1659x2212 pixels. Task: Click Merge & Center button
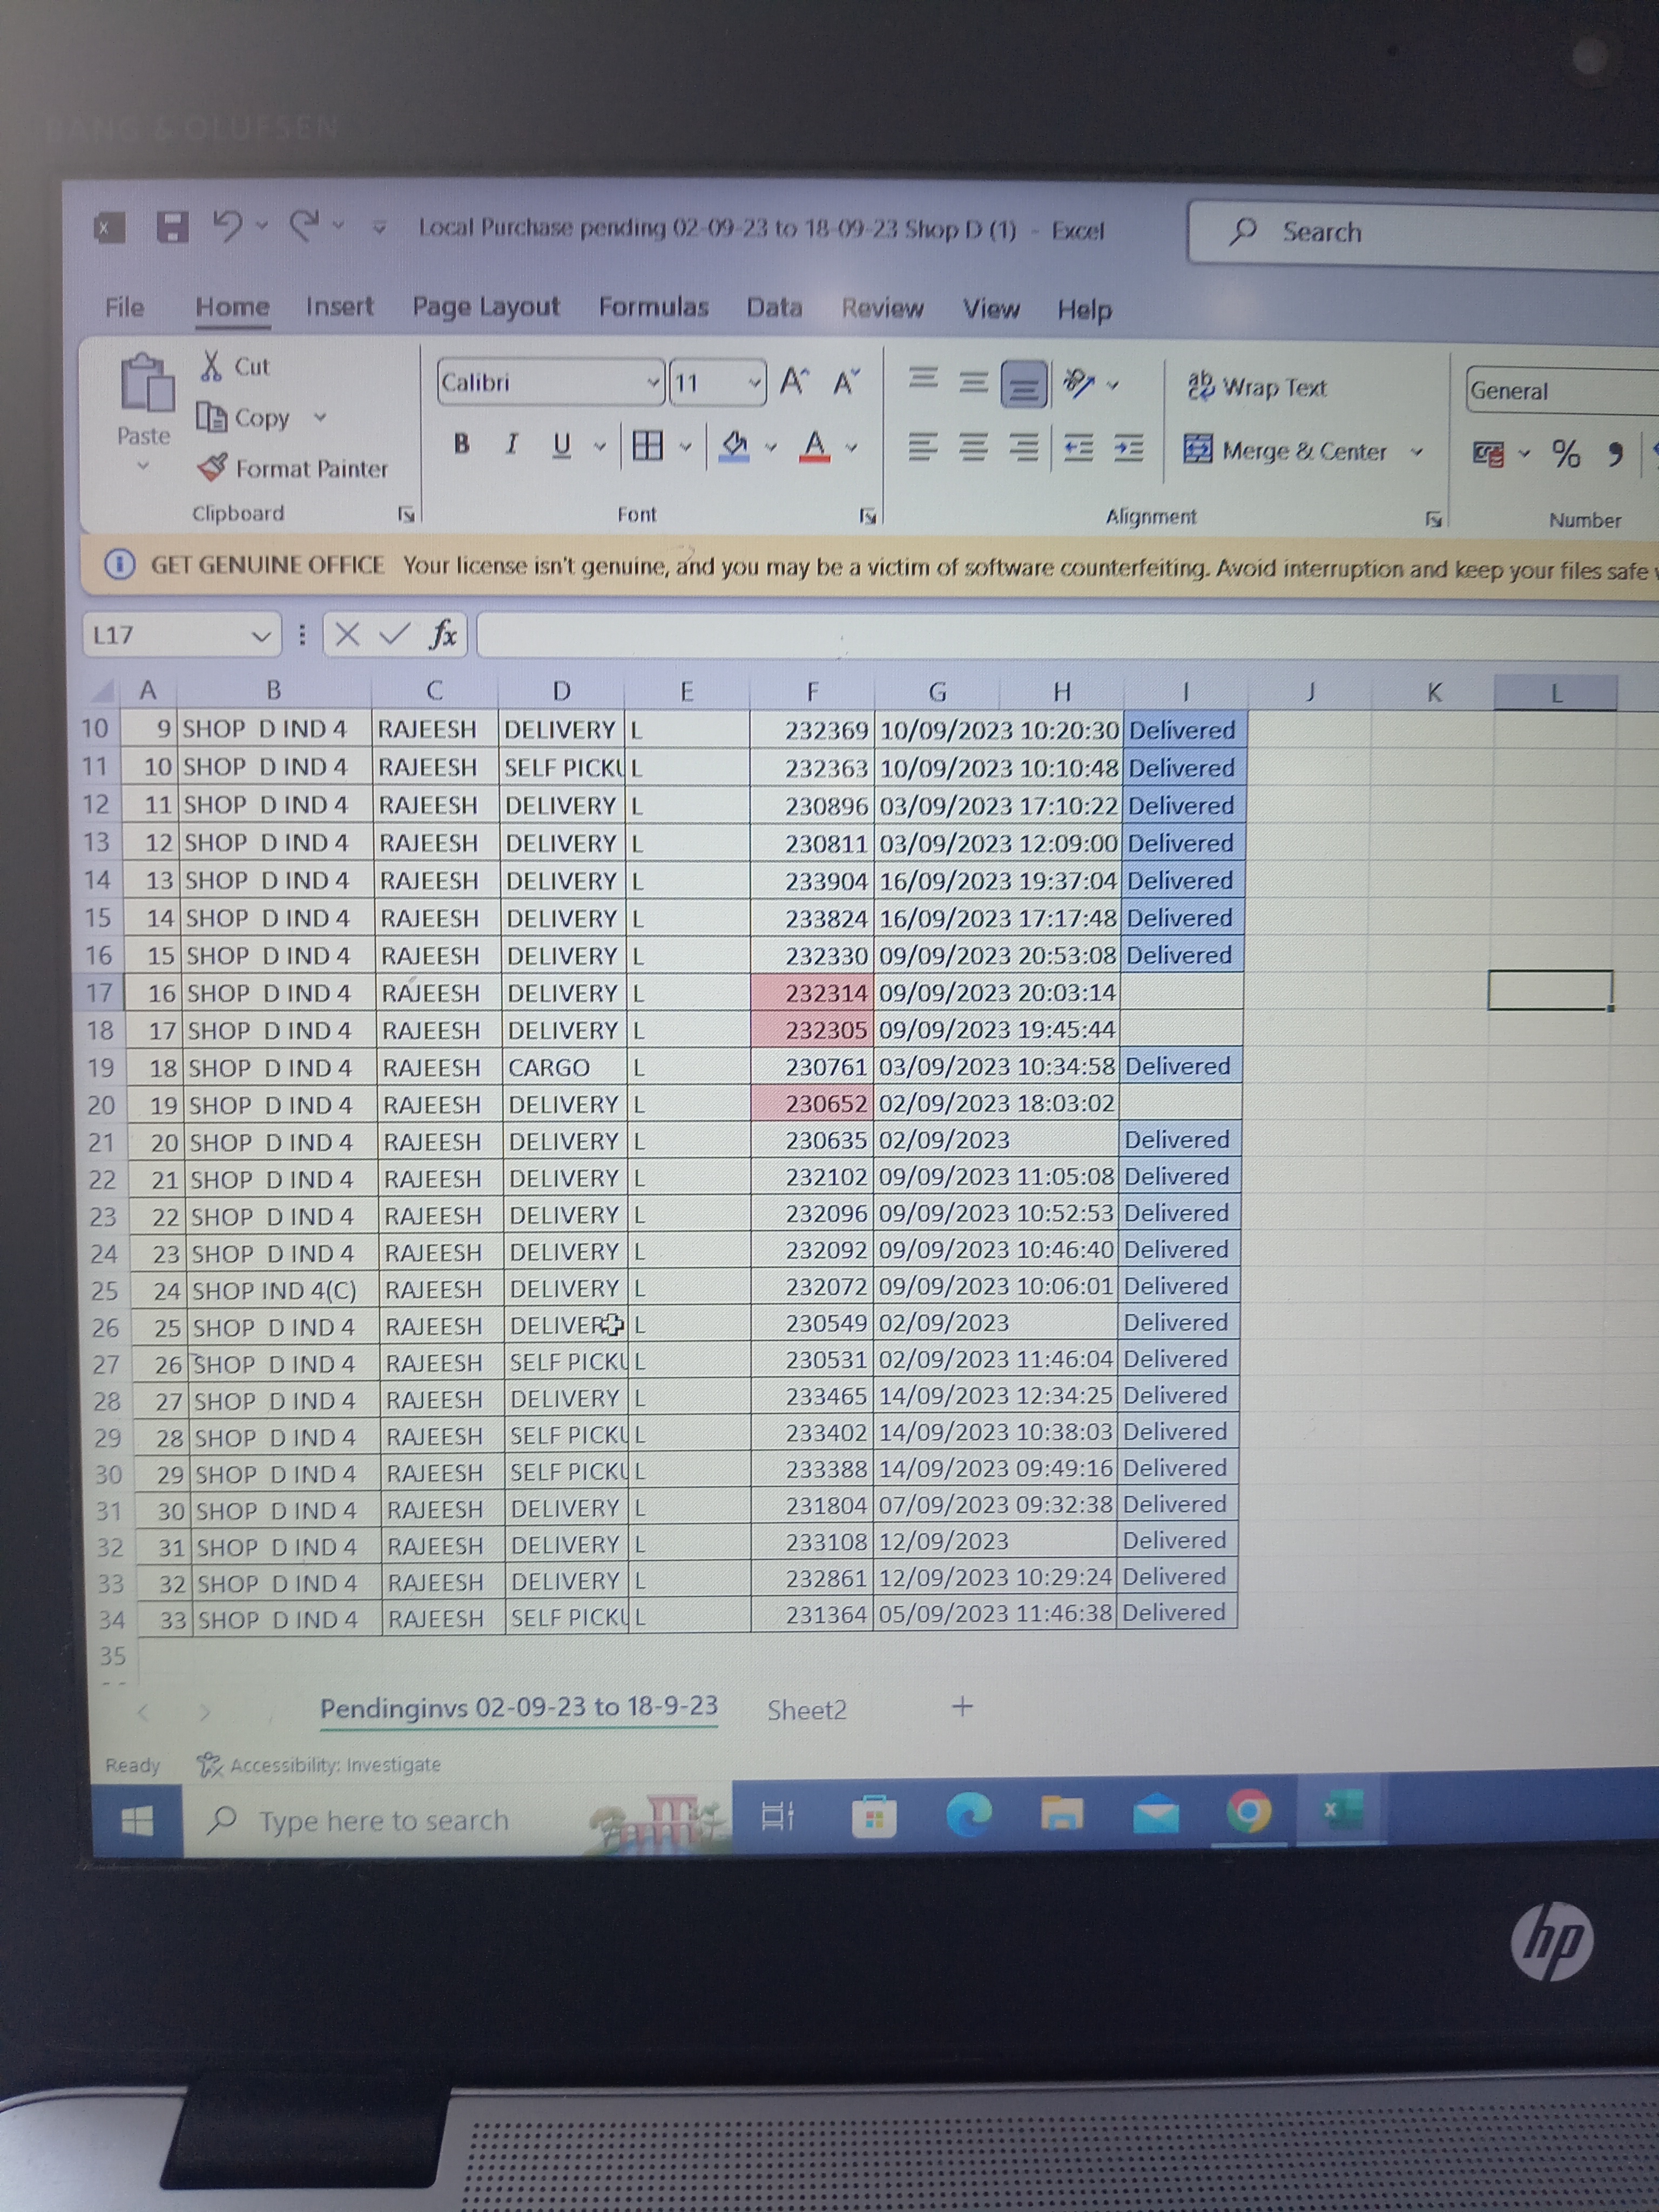[1286, 451]
